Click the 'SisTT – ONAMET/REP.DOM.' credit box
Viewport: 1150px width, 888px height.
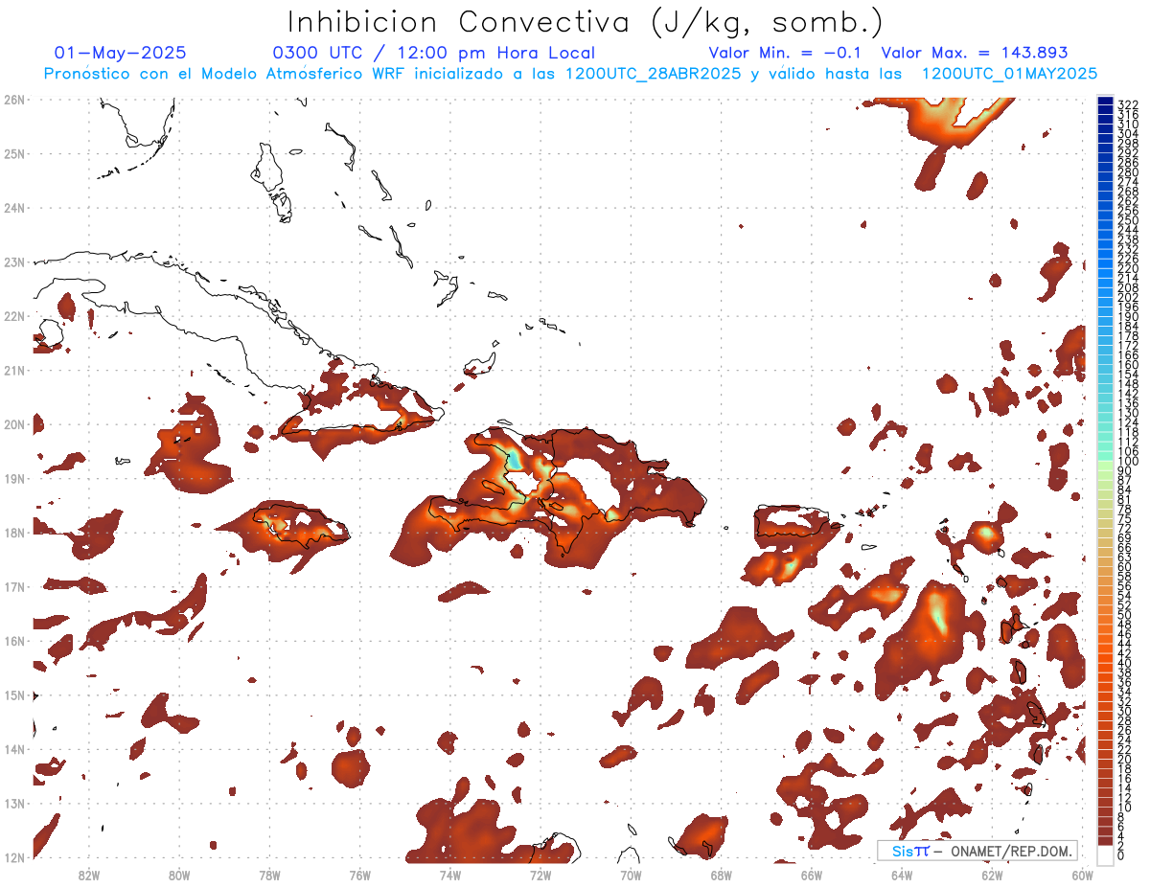(x=978, y=851)
